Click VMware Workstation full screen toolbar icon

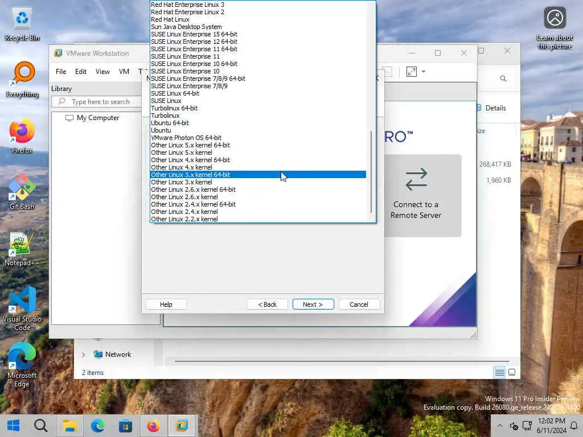(x=411, y=71)
